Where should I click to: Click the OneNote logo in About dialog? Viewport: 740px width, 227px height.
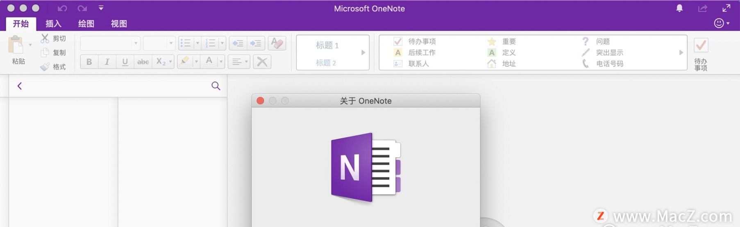point(366,167)
